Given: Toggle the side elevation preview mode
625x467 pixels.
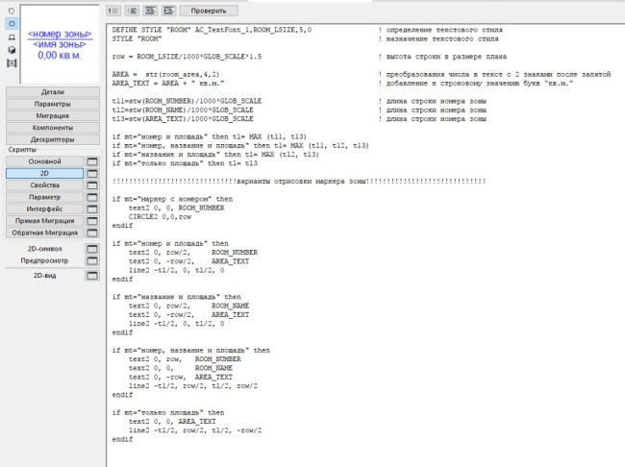Looking at the screenshot, I should pyautogui.click(x=11, y=35).
